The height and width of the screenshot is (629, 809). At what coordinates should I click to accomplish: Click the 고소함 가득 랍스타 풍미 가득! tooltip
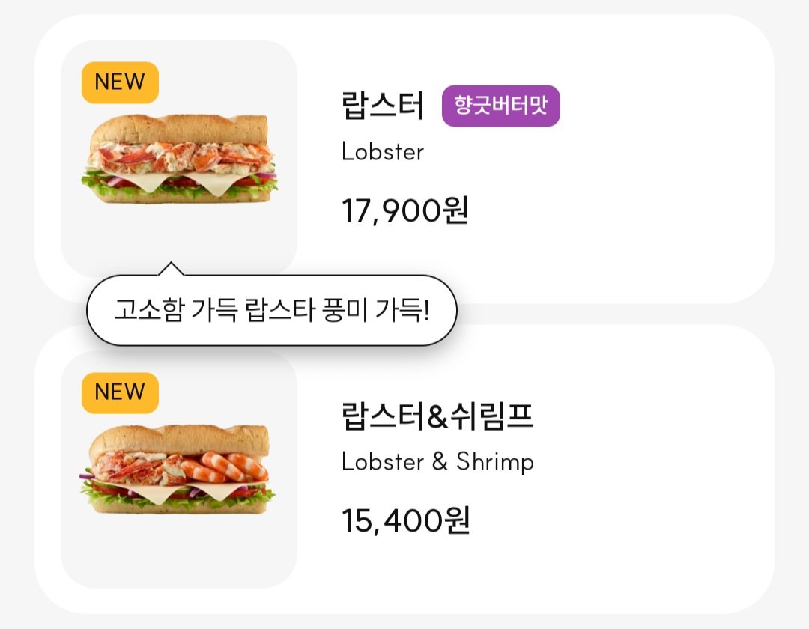271,310
